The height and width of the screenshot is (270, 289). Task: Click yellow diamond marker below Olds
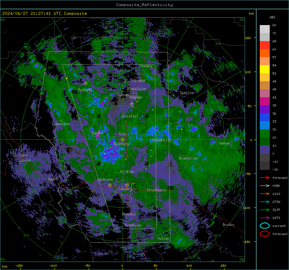click(122, 140)
